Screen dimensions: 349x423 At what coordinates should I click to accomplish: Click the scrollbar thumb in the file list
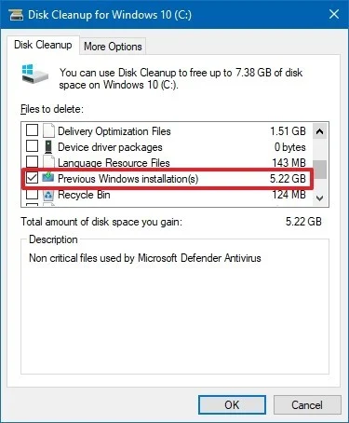(x=321, y=170)
